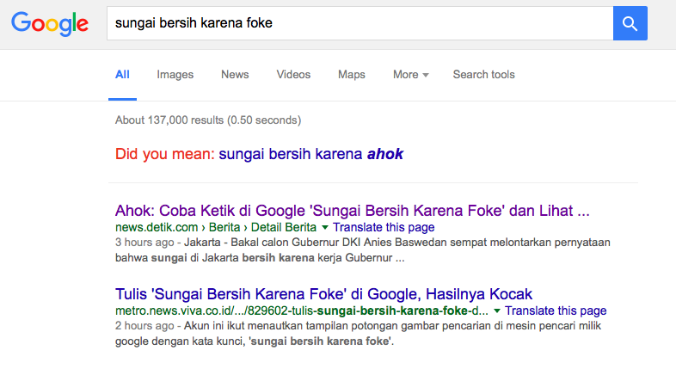Expand the green arrow beside news.detik.com
Screen dimensions: 676x369
click(x=325, y=228)
